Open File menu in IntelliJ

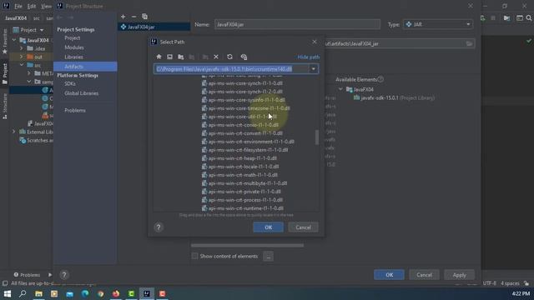pyautogui.click(x=18, y=6)
